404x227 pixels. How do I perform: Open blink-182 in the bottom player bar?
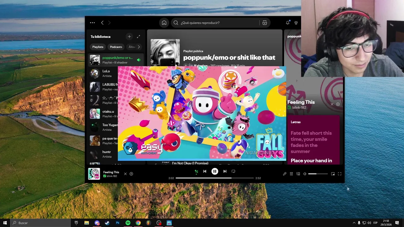112,176
